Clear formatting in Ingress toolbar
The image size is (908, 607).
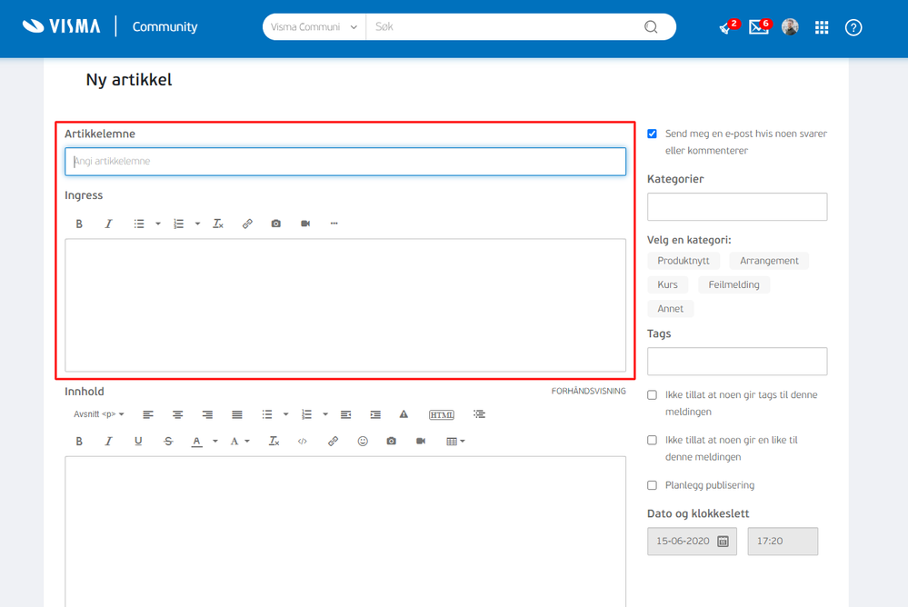click(218, 224)
